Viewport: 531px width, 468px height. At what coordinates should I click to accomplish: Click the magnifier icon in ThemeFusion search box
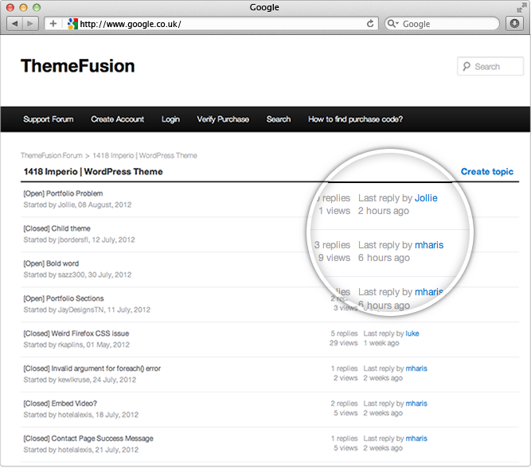point(467,67)
